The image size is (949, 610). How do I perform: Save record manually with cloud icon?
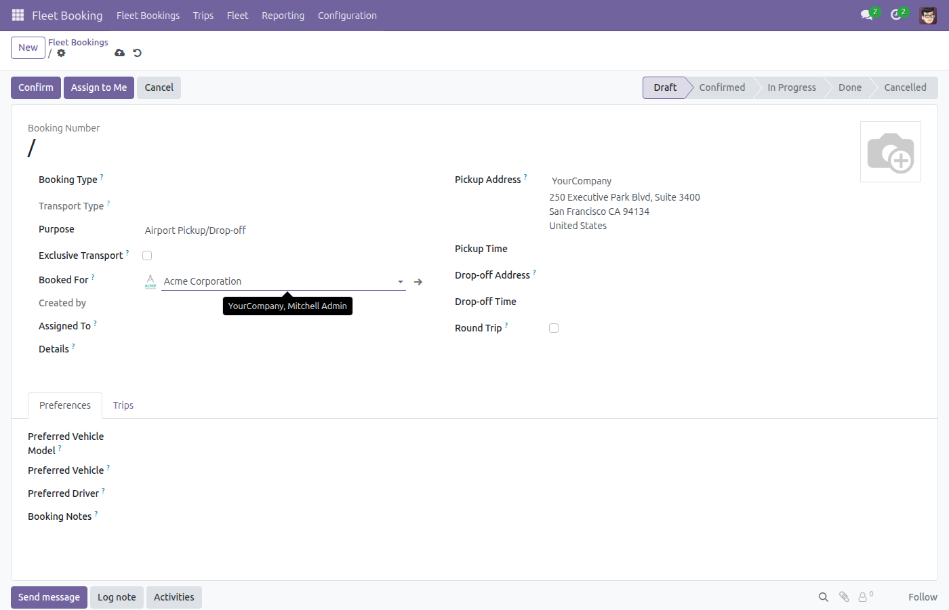point(120,53)
